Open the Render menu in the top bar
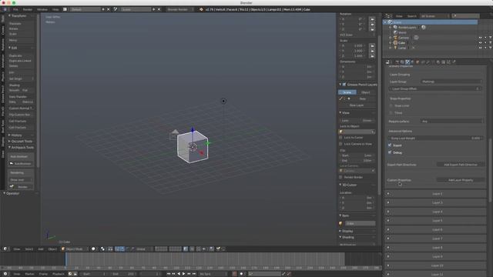This screenshot has height=277, width=493. [x=28, y=9]
